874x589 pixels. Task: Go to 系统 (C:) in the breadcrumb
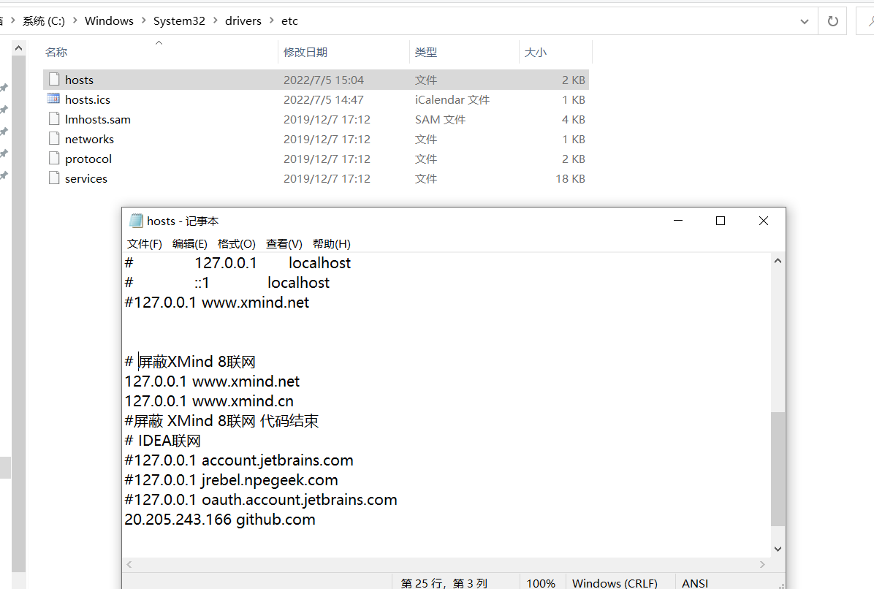click(43, 20)
